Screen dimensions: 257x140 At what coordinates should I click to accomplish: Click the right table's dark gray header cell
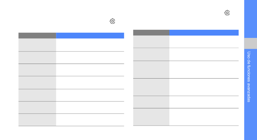click(x=151, y=32)
